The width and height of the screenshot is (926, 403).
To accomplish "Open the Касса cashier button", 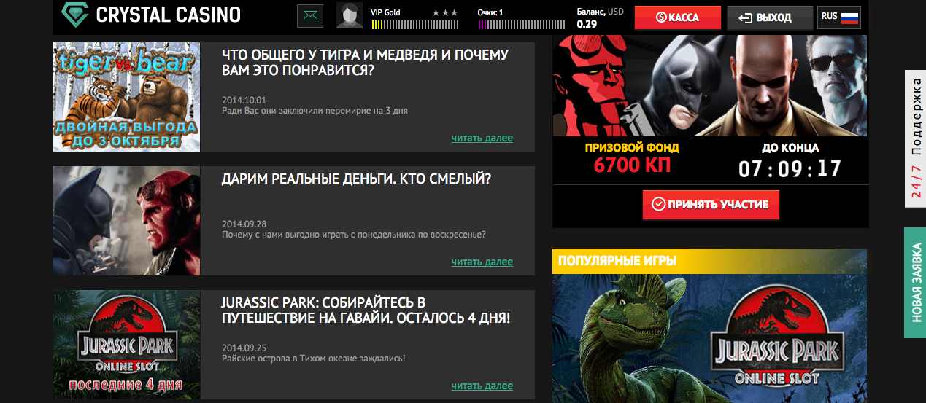I will coord(678,17).
